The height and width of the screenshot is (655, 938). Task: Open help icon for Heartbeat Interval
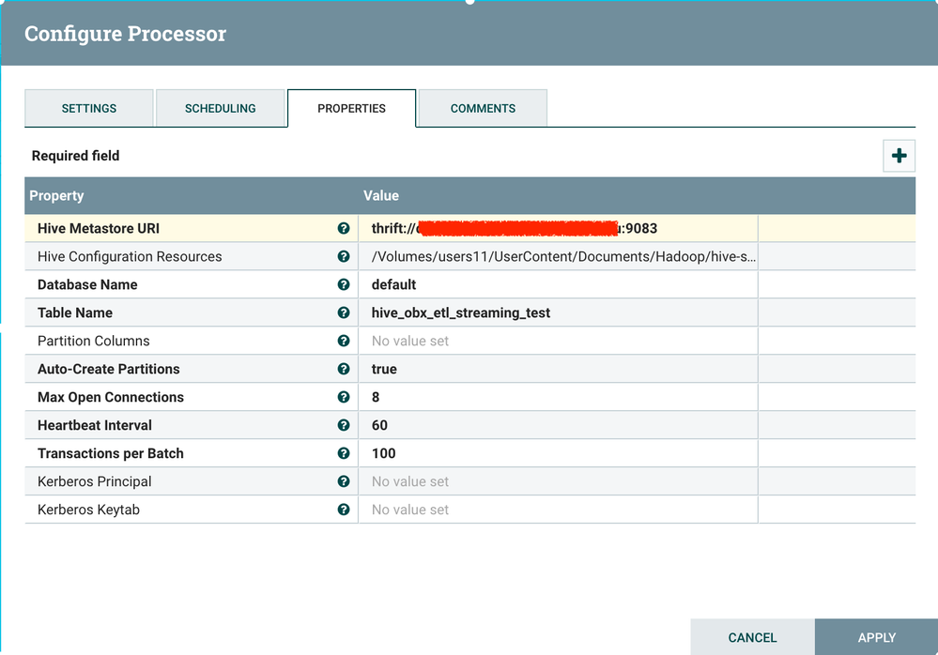344,425
